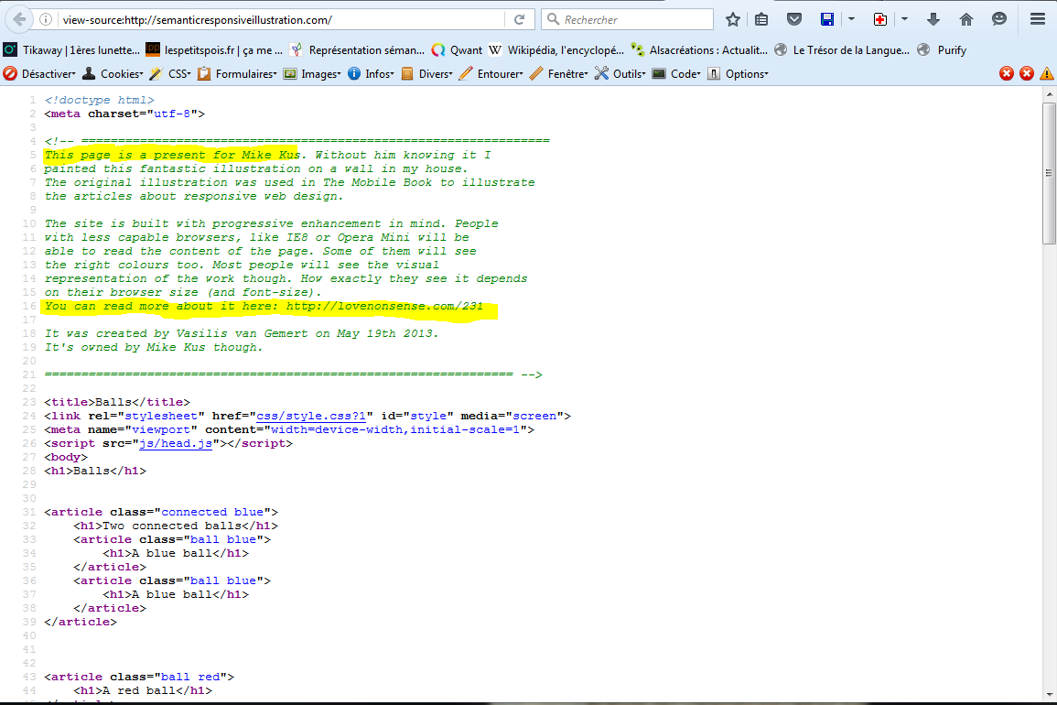Click the yellow warning triangle icon
Viewport: 1057px width, 705px height.
[1046, 73]
